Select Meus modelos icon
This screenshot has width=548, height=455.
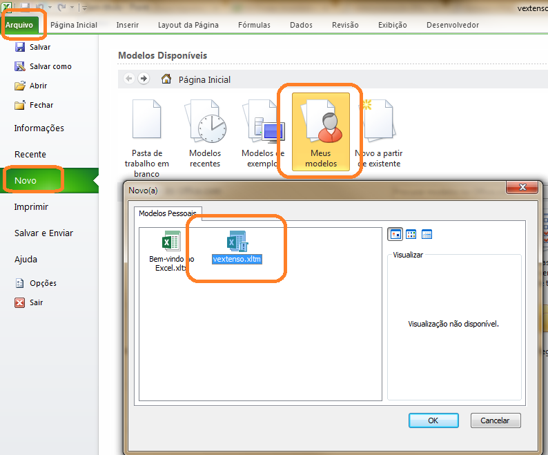coord(321,132)
